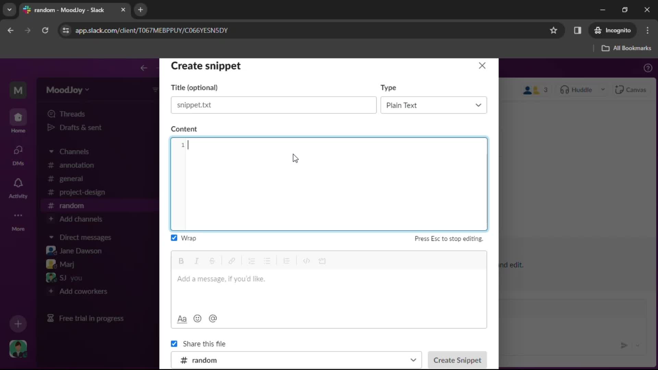Toggle the Wrap checkbox

tap(174, 238)
